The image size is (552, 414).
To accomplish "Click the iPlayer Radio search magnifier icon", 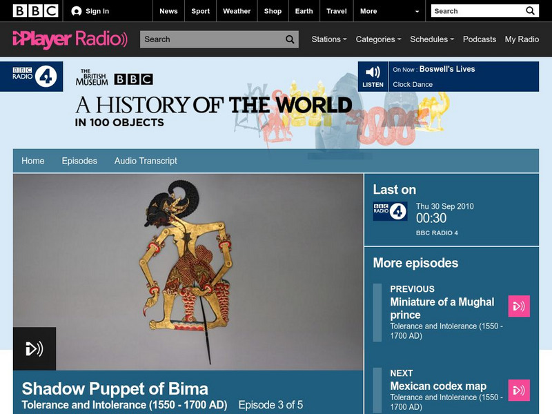I will point(290,39).
